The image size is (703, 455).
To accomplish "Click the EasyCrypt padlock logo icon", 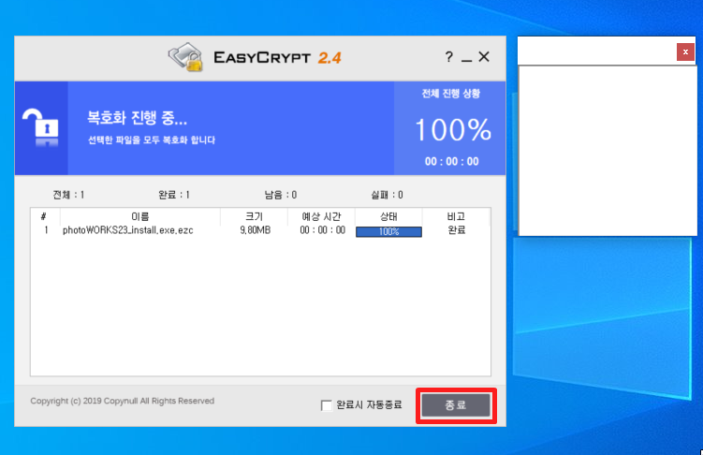I will pyautogui.click(x=186, y=57).
